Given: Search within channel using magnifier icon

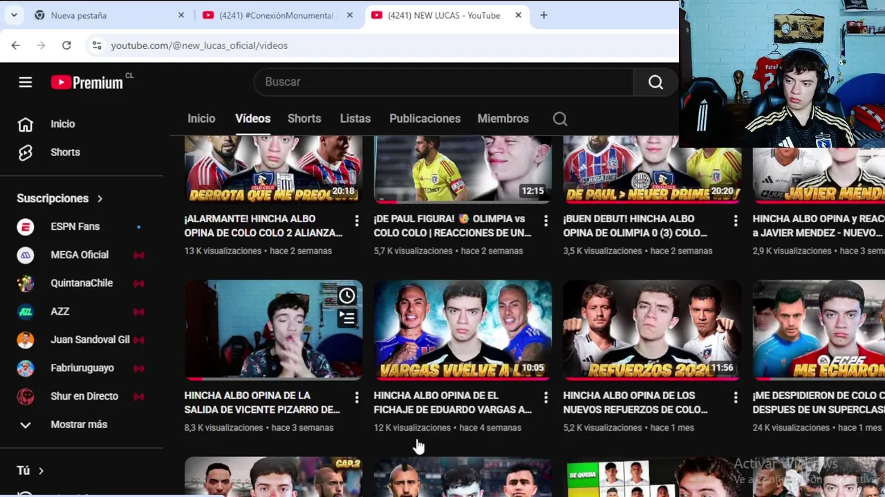Looking at the screenshot, I should (560, 119).
